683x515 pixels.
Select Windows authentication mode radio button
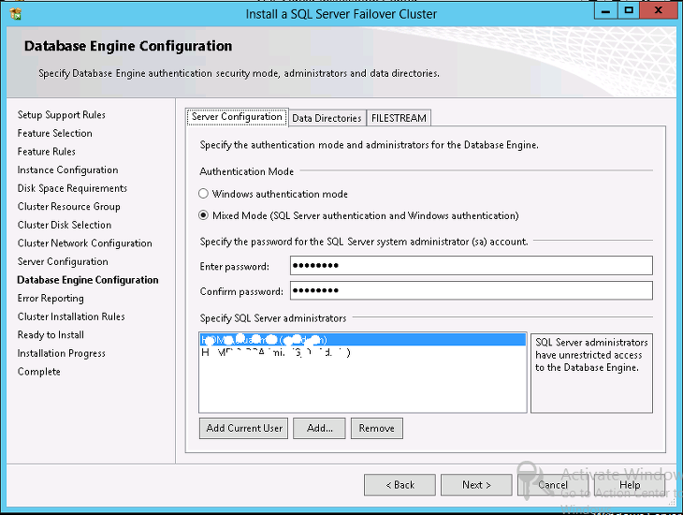(203, 194)
